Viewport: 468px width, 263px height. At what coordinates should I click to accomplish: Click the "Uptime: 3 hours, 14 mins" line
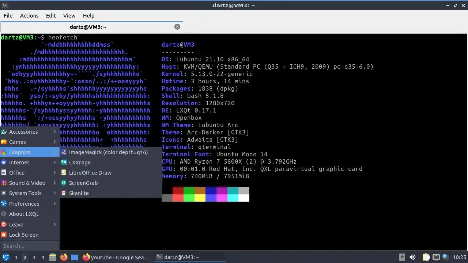205,81
